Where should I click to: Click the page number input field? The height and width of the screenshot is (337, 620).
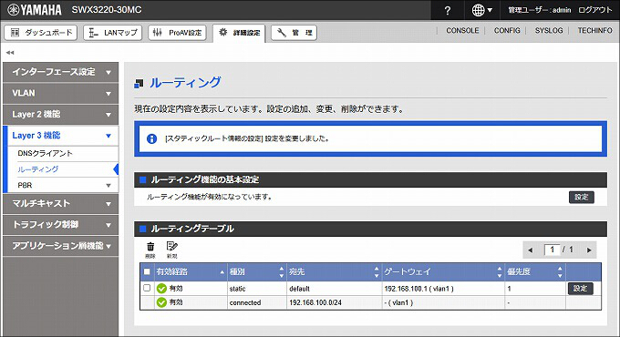tap(553, 250)
